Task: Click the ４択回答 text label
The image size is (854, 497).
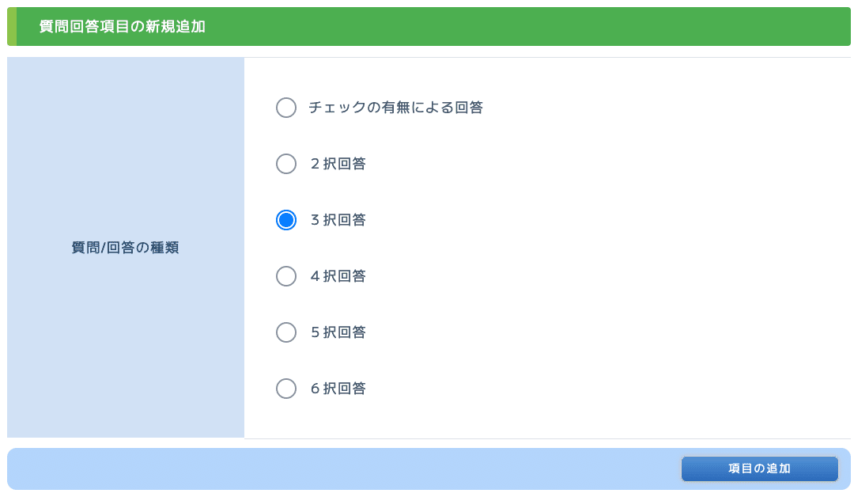Action: [338, 275]
